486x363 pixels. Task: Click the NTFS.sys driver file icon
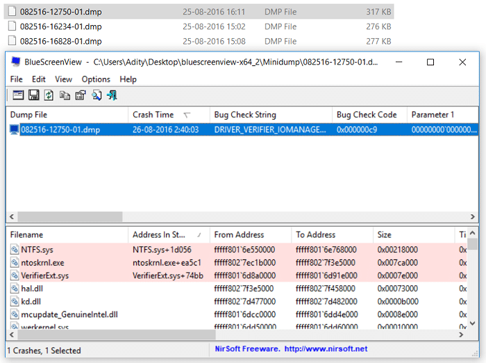click(x=15, y=249)
